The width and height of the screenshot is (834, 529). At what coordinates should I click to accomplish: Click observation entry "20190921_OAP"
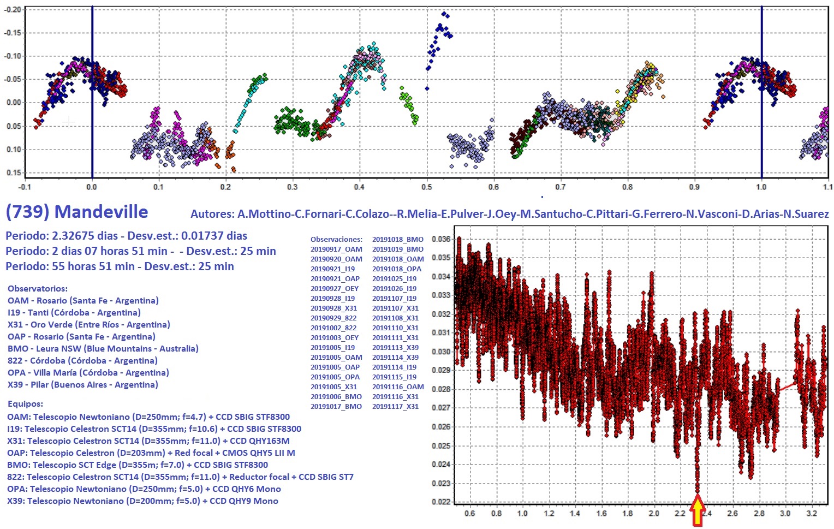[x=335, y=278]
